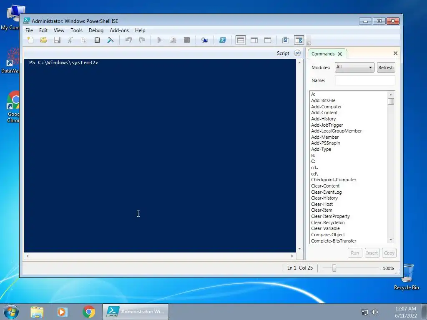427x320 pixels.
Task: Open File Explorer from the taskbar
Action: (x=37, y=312)
